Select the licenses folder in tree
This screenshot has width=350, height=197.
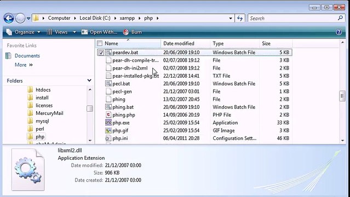click(x=44, y=105)
